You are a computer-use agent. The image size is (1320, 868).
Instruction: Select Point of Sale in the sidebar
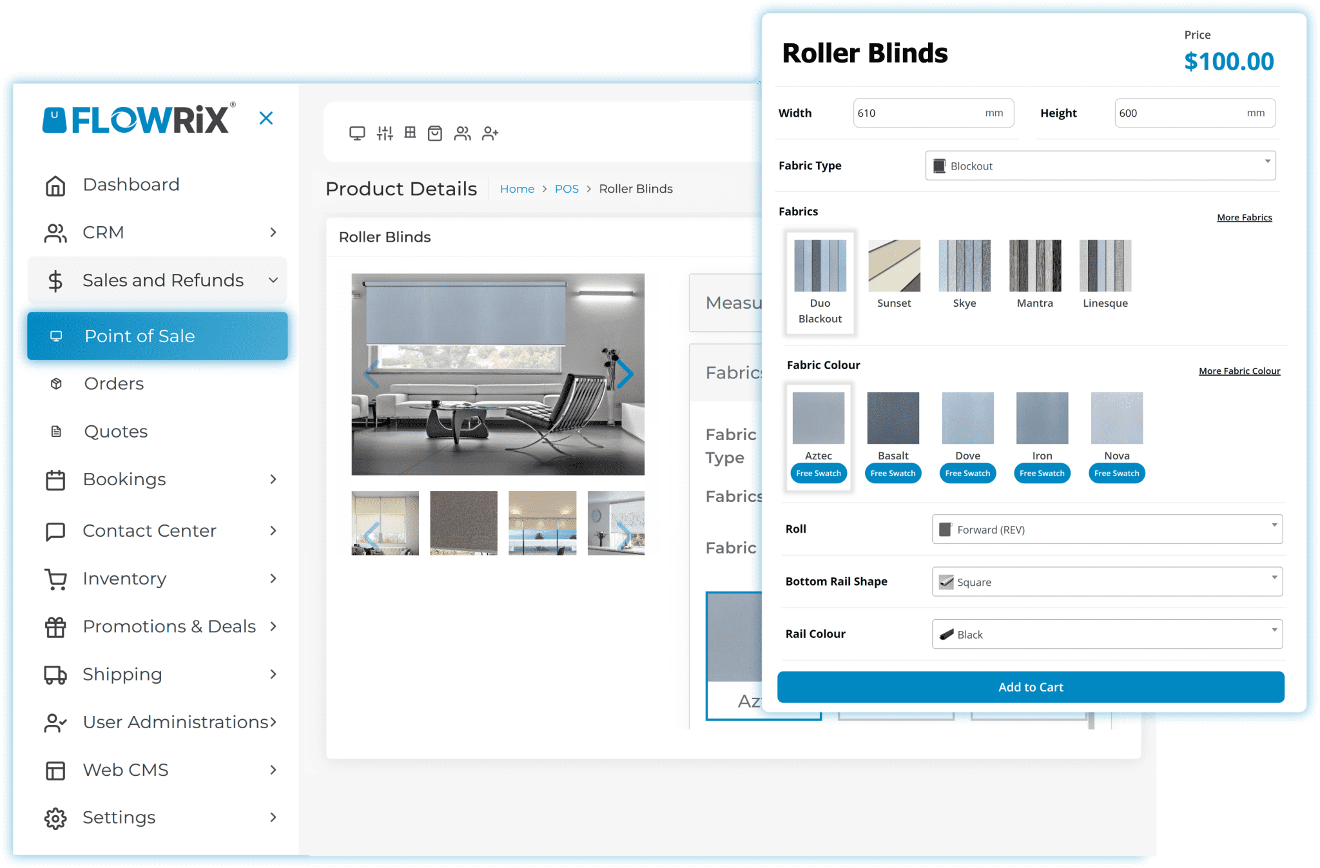coord(139,336)
